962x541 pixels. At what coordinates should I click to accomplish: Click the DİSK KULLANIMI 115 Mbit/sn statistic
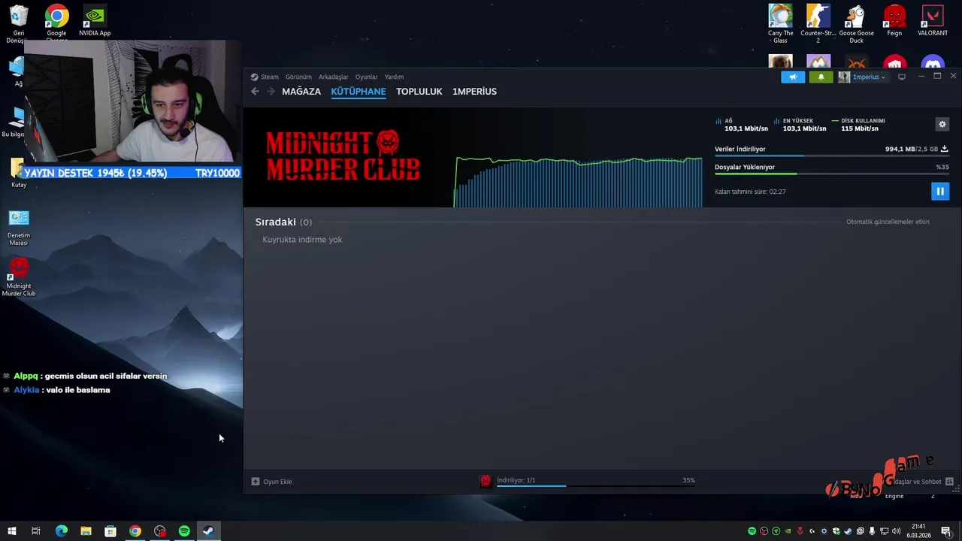pos(858,125)
